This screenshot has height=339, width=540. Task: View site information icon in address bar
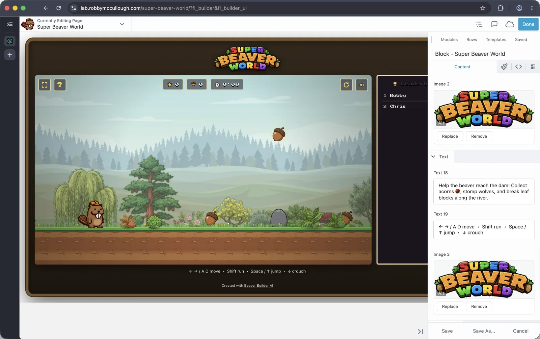point(74,8)
